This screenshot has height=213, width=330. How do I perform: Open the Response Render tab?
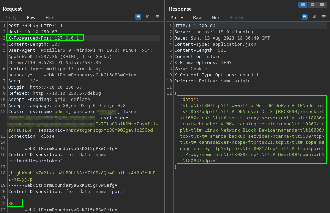[x=236, y=18]
